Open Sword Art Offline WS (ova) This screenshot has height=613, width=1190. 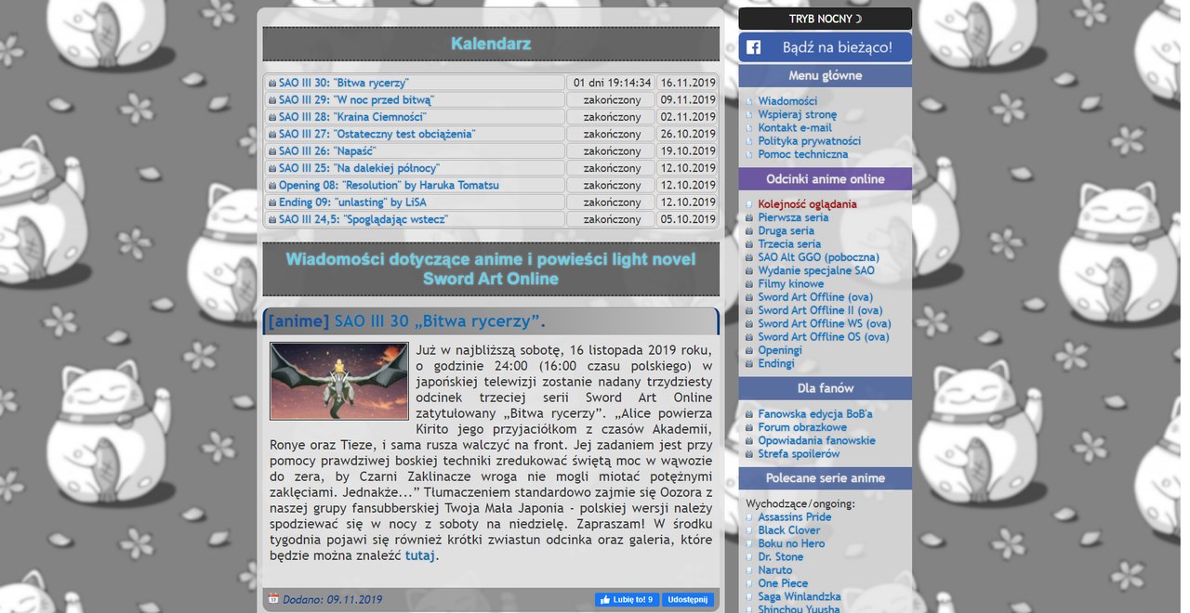(x=824, y=324)
